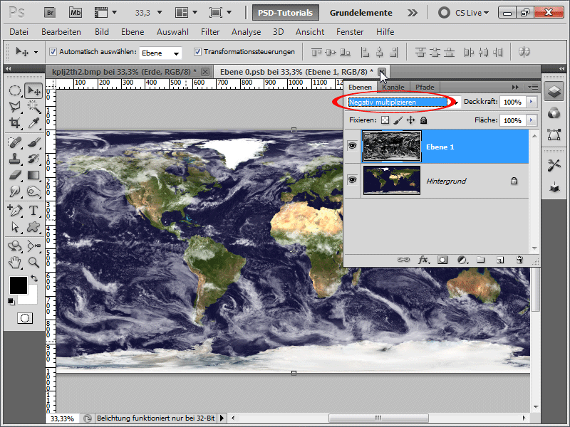Create a new layer
Viewport: 570px width, 427px height.
click(500, 260)
